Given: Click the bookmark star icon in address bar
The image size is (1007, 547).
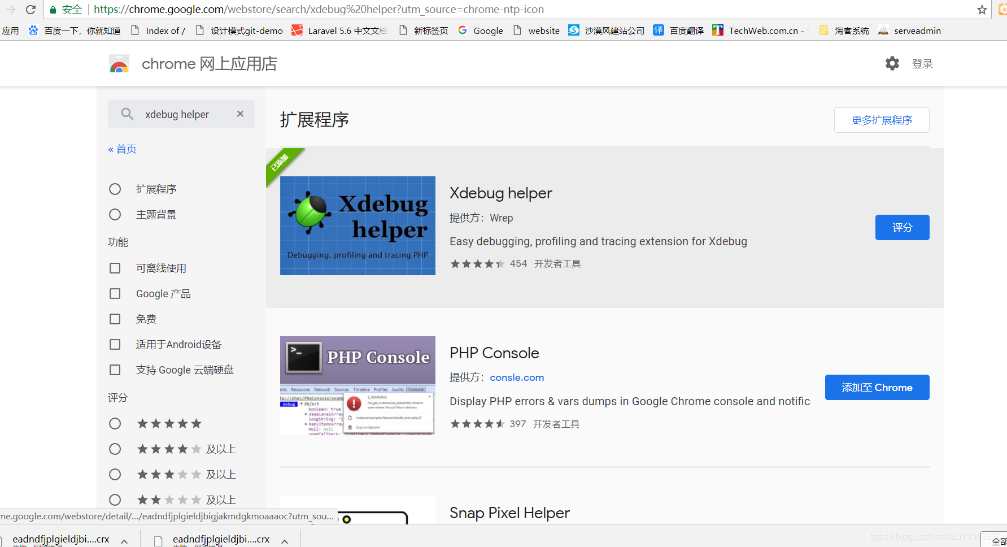Looking at the screenshot, I should click(x=982, y=10).
